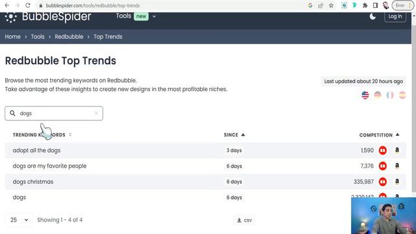The image size is (416, 234).
Task: Click keyword 'dogs are my favorite people'
Action: click(49, 166)
